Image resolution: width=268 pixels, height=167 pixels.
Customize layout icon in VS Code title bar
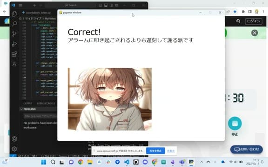point(117,5)
